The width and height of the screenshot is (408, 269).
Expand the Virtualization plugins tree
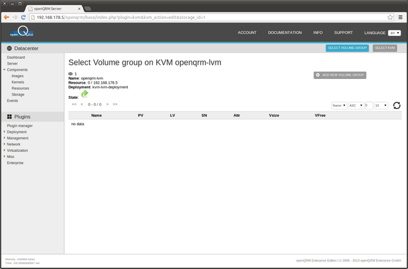coord(5,151)
